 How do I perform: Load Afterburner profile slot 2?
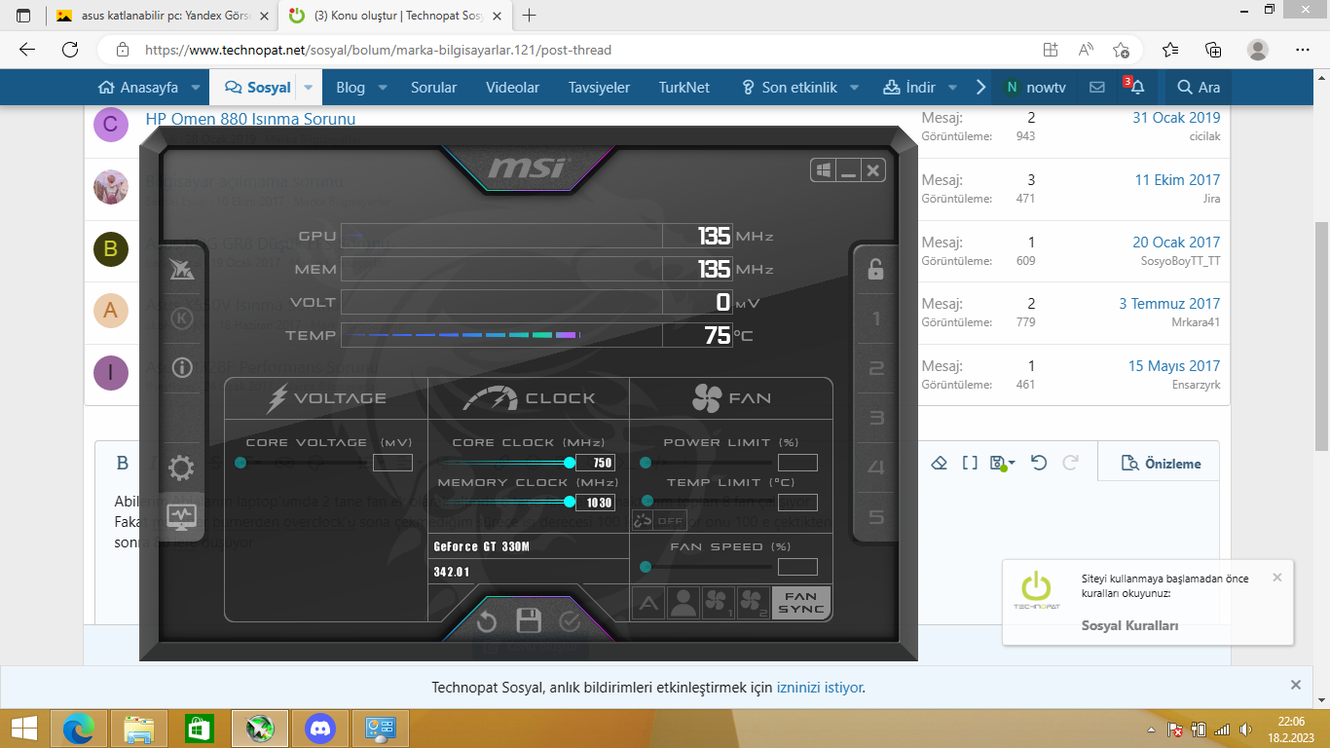876,368
